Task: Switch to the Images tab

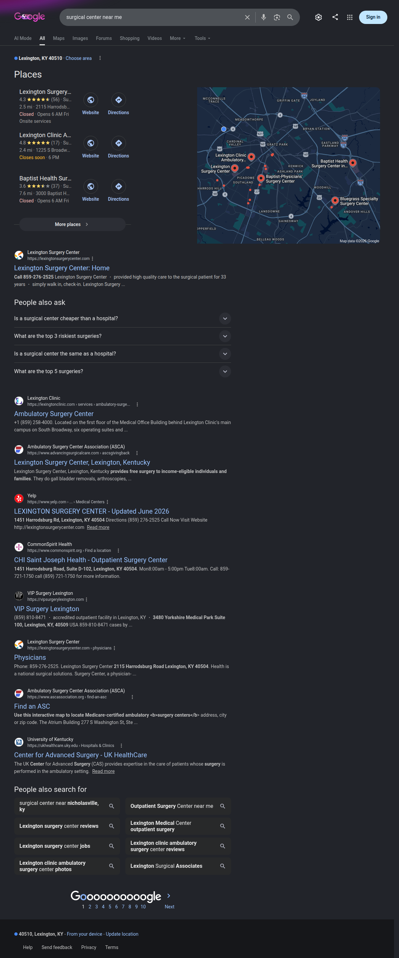Action: [80, 38]
